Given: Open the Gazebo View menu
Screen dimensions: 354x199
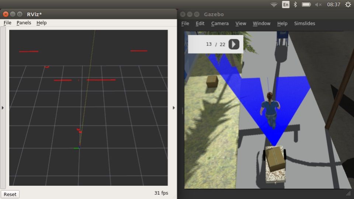Looking at the screenshot, I should pyautogui.click(x=241, y=24).
